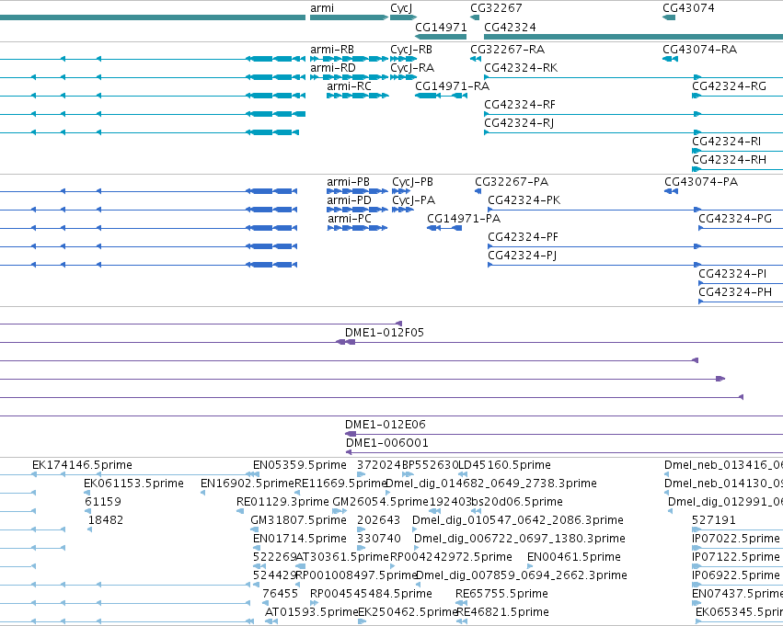Select the CycJ gene label
The image size is (783, 626).
coord(401,8)
